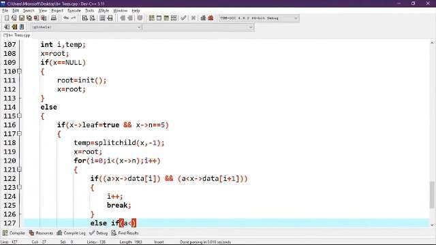Open the Window menu
Image resolution: width=436 pixels, height=245 pixels.
click(x=120, y=11)
